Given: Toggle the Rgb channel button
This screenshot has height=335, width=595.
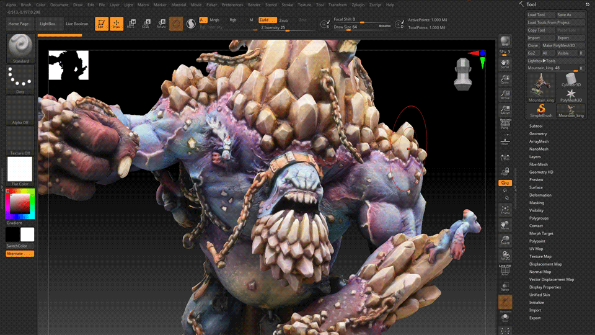Looking at the screenshot, I should 233,20.
